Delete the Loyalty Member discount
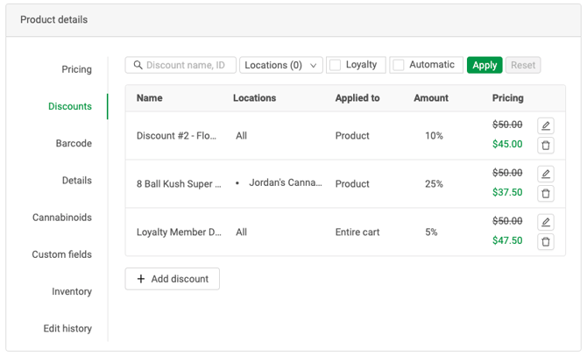This screenshot has height=357, width=587. [546, 242]
